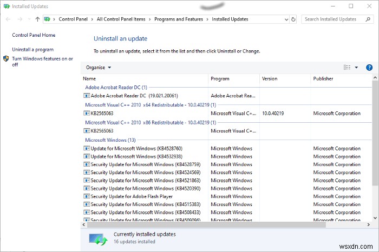Select Adobe Acrobat Reader DC (19.021.20061) update
Screen dimensions: 379x252
(134, 96)
